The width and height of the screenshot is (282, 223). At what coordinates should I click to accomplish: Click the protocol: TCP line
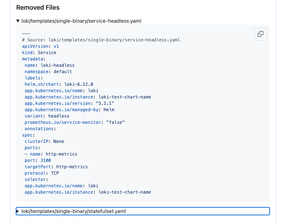41,173
